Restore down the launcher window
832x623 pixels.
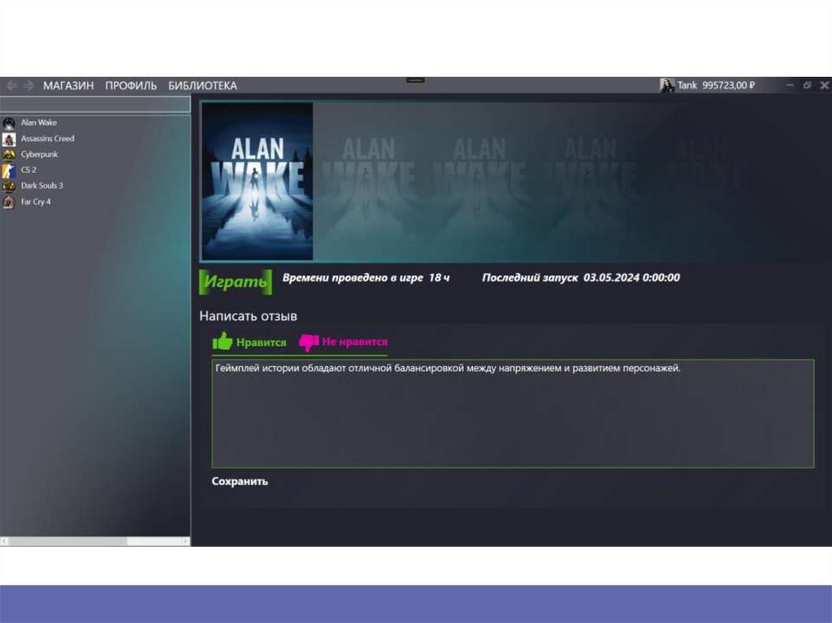807,85
